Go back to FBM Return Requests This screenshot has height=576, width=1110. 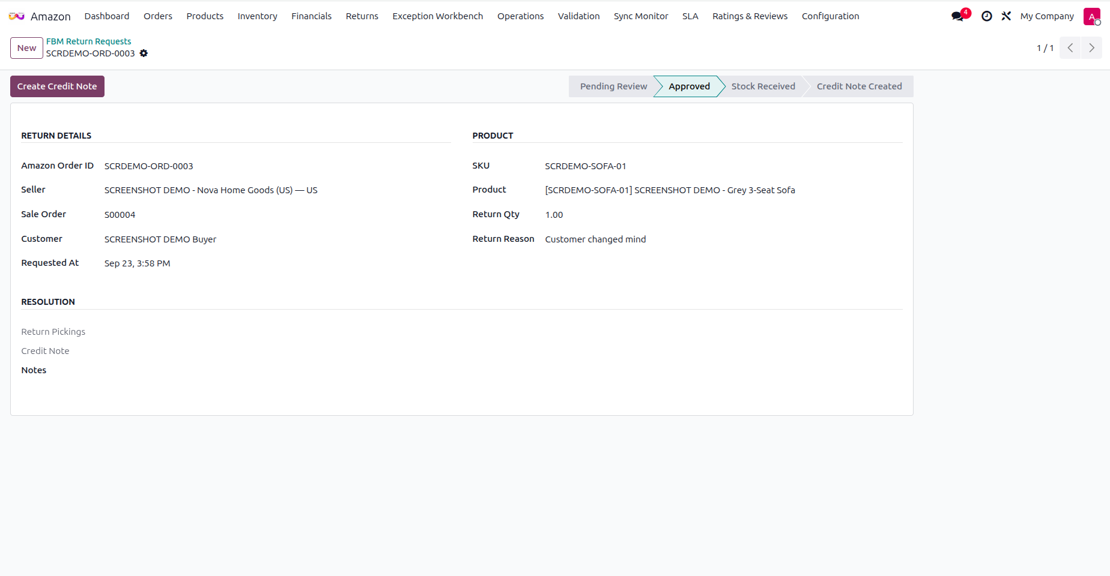tap(88, 41)
